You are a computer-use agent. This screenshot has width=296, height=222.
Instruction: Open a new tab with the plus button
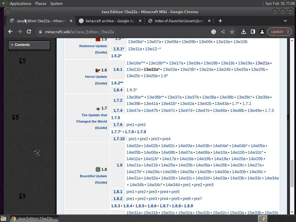220,21
